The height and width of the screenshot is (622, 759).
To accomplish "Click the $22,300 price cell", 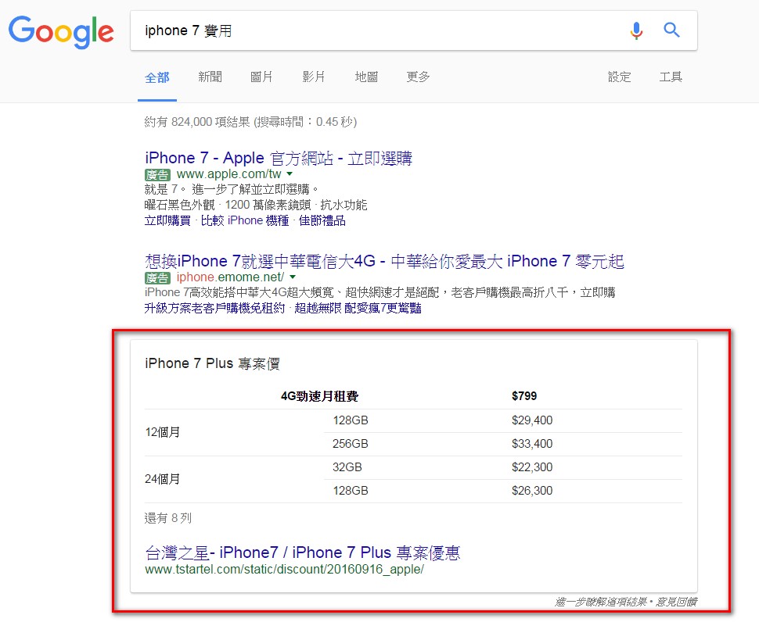I will [x=532, y=467].
